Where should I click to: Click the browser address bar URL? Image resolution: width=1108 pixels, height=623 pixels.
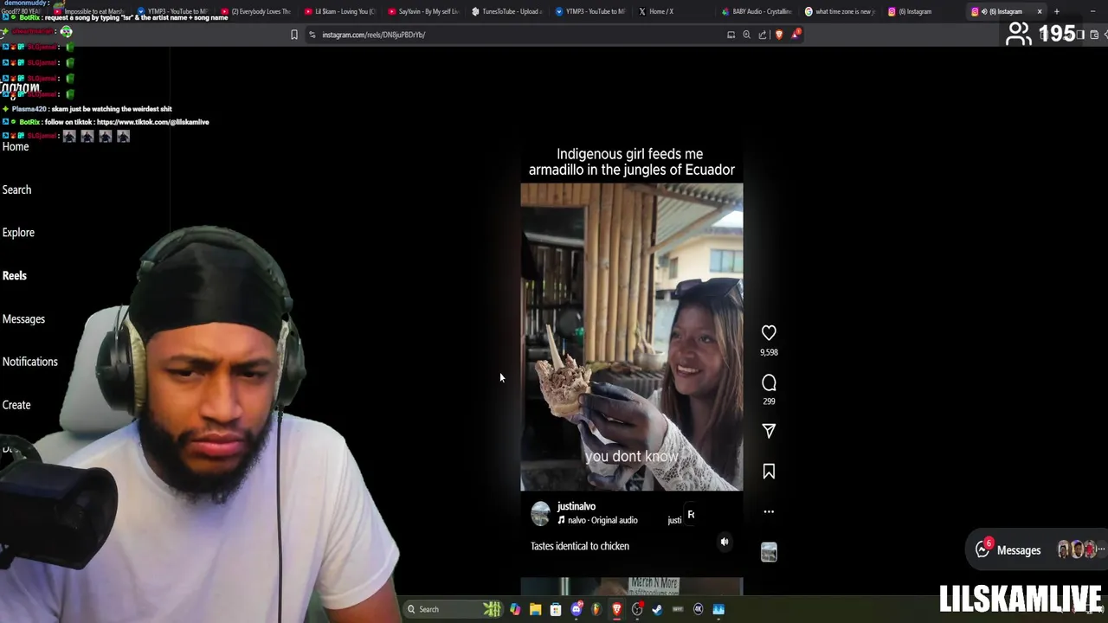373,35
